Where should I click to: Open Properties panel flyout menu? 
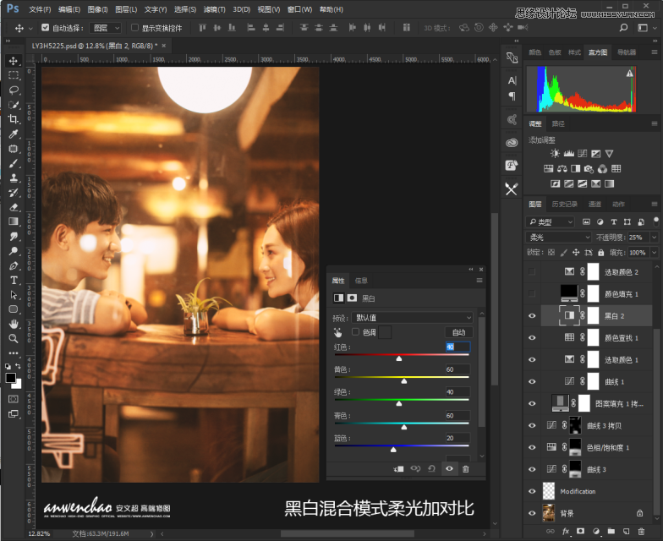pos(479,281)
